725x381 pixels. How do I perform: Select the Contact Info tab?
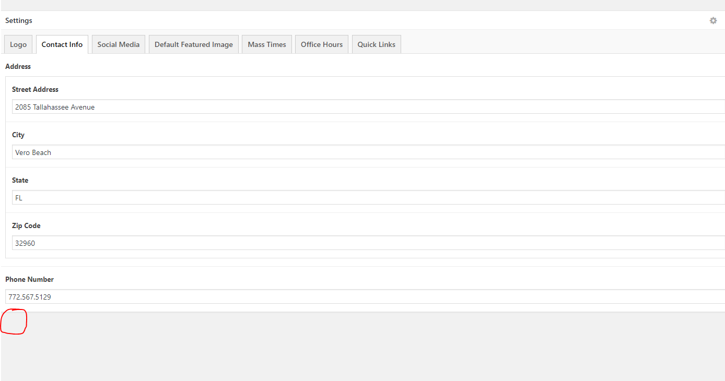(x=62, y=44)
